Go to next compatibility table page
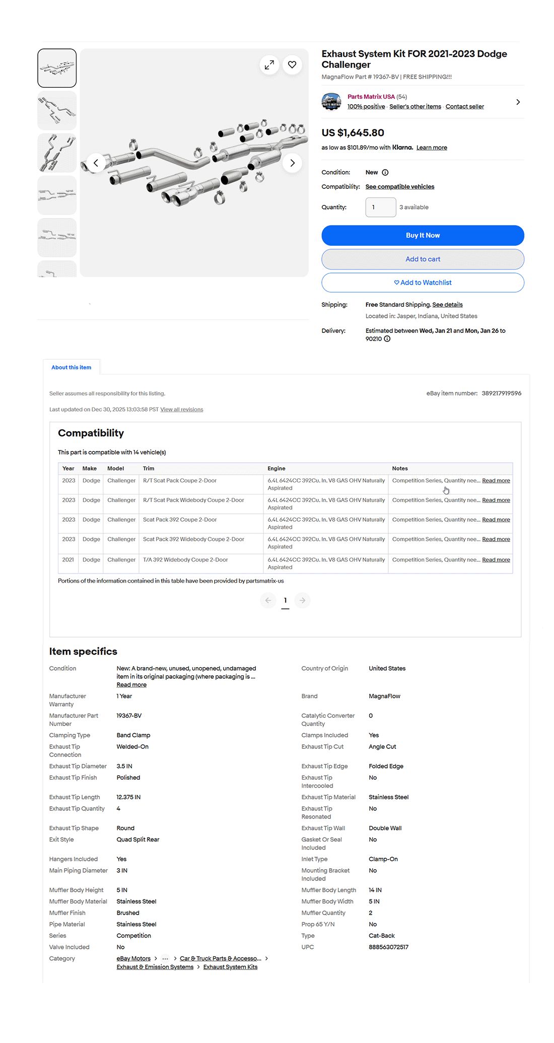 click(x=302, y=600)
